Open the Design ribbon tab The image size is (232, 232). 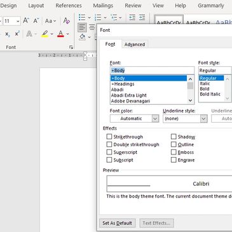8,6
